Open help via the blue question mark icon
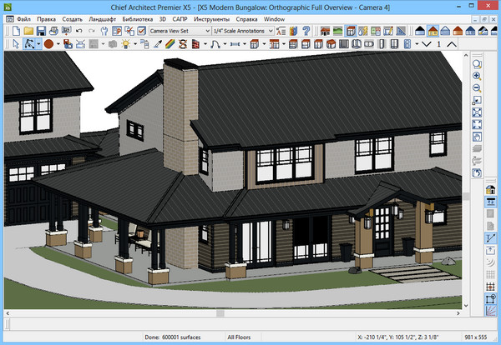Image resolution: width=501 pixels, height=345 pixels. click(x=306, y=31)
